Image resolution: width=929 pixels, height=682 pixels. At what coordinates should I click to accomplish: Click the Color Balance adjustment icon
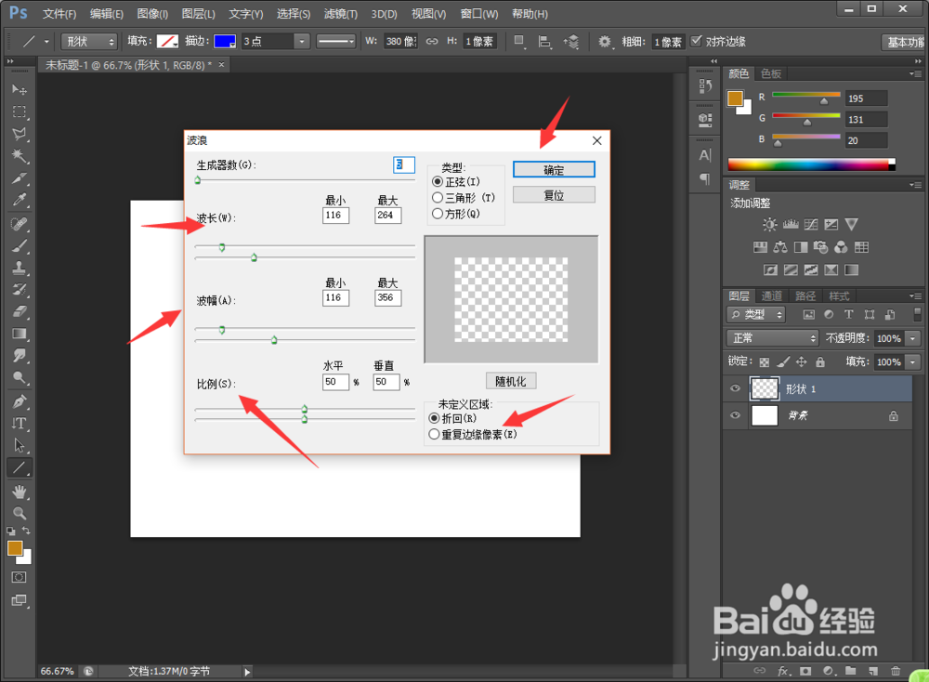point(780,247)
